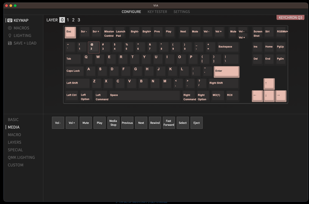Select the RCtl key

coord(232,96)
